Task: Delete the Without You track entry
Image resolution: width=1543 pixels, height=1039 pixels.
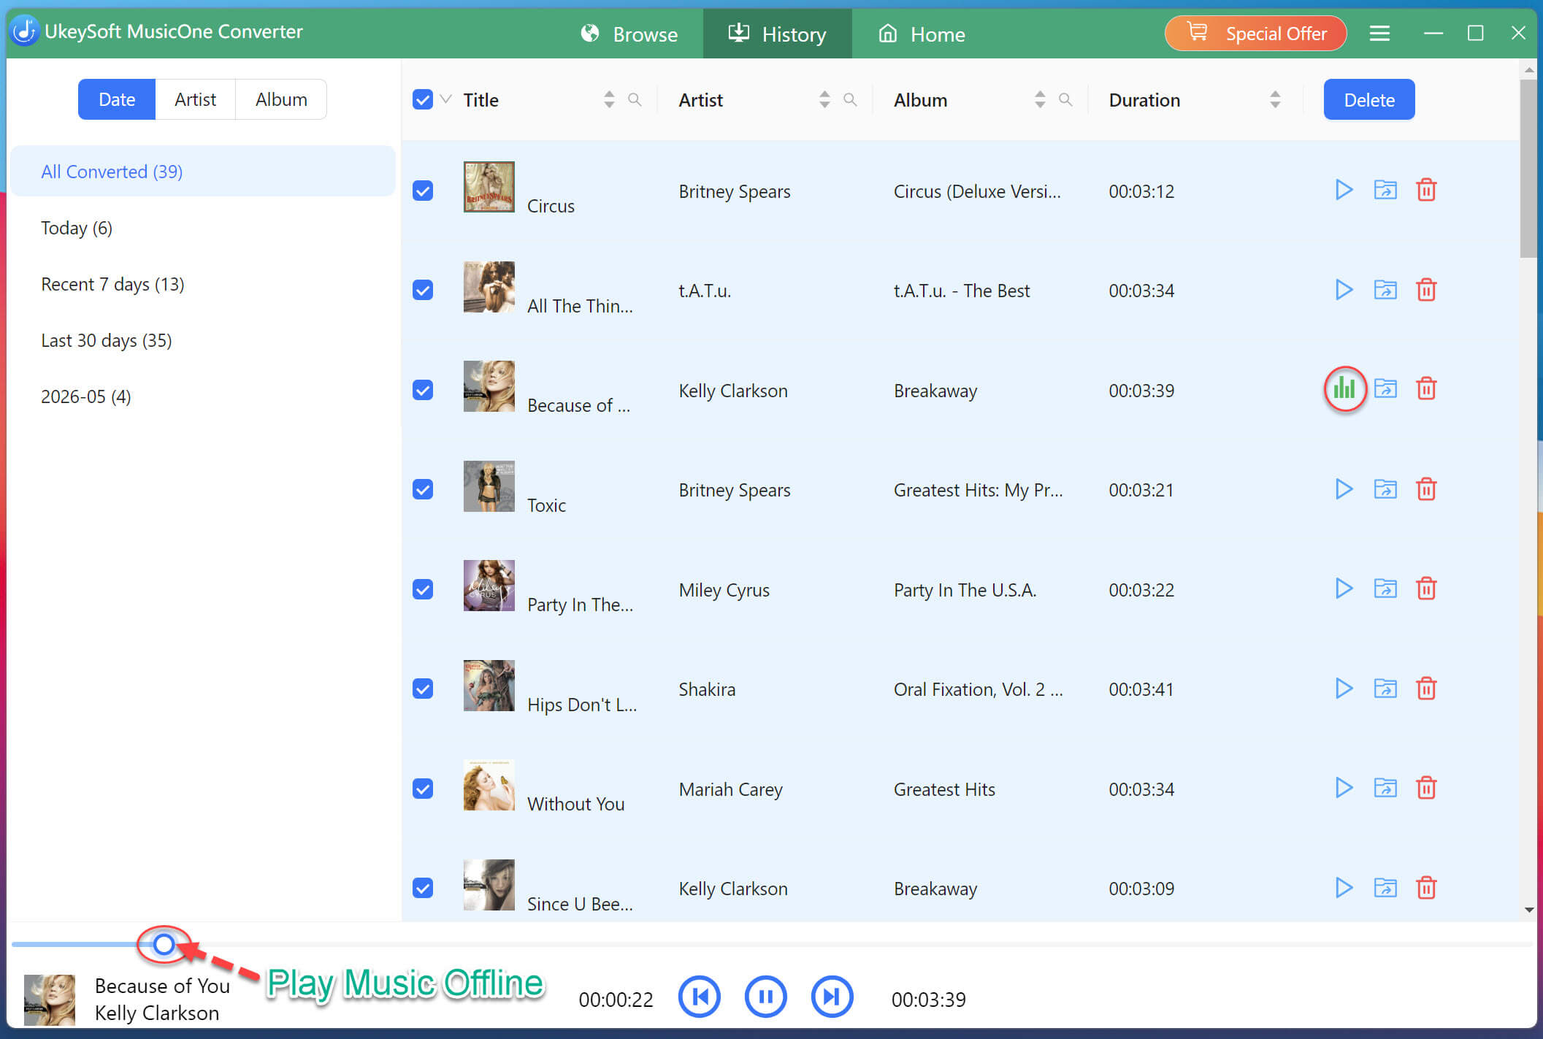Action: (1426, 788)
